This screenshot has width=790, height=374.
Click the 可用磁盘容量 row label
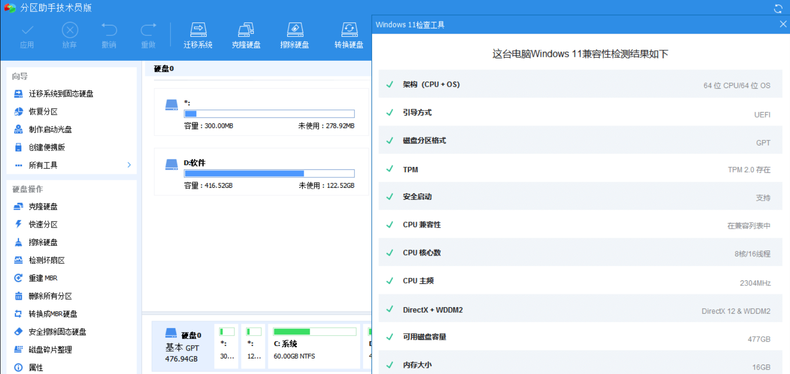click(x=424, y=337)
